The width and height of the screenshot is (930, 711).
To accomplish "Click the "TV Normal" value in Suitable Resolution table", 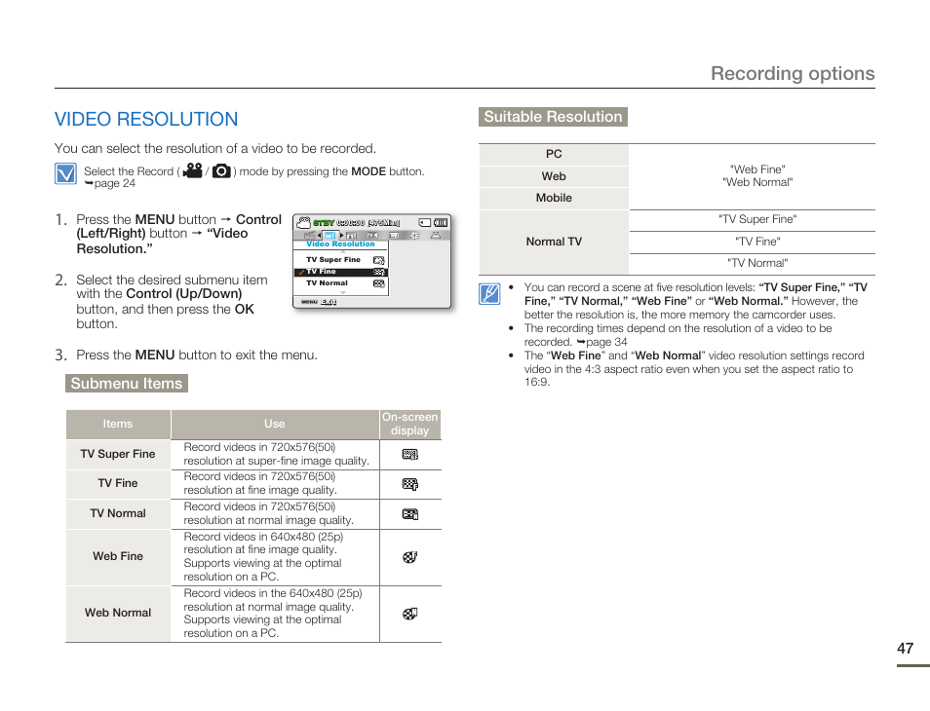I will click(x=757, y=263).
